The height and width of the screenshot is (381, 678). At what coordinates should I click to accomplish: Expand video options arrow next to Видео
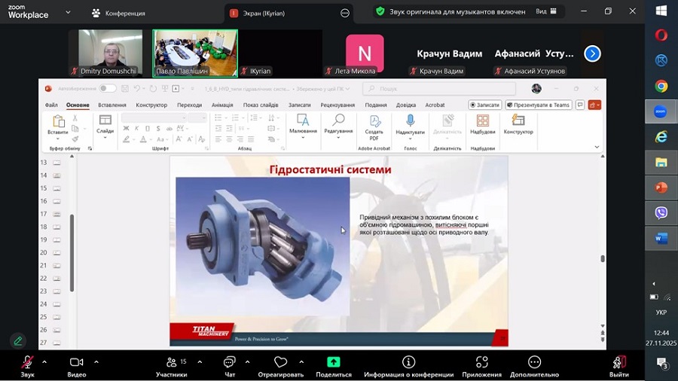click(96, 361)
